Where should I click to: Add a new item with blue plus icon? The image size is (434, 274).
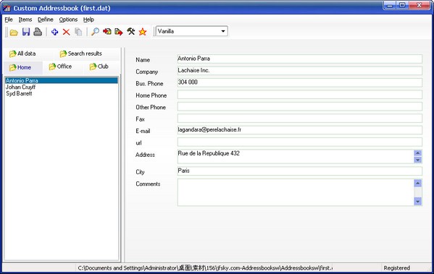pyautogui.click(x=54, y=32)
